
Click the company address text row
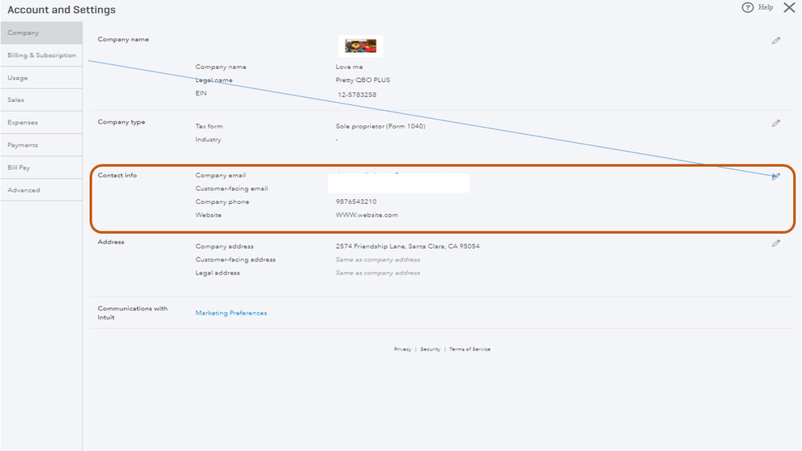coord(407,246)
